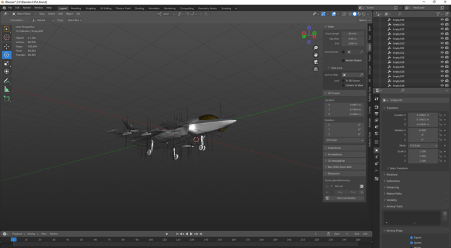The height and width of the screenshot is (248, 451).
Task: Select the Select Box tool in toolbar
Action: coord(7,29)
